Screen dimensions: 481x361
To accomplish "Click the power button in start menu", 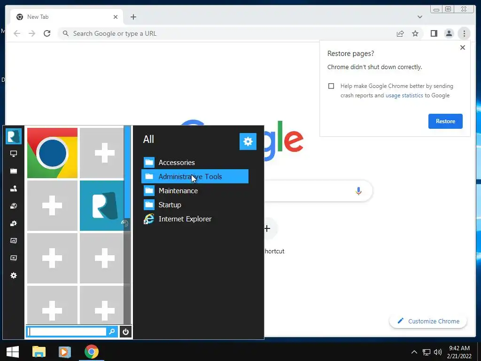I will tap(125, 331).
